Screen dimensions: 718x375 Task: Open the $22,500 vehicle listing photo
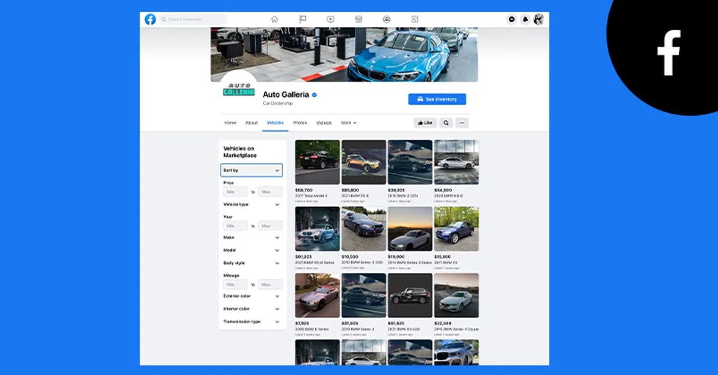pos(457,295)
